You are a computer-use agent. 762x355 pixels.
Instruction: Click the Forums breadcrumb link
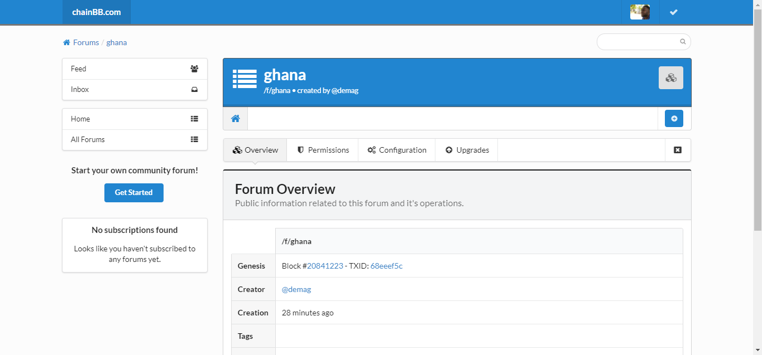click(x=85, y=42)
